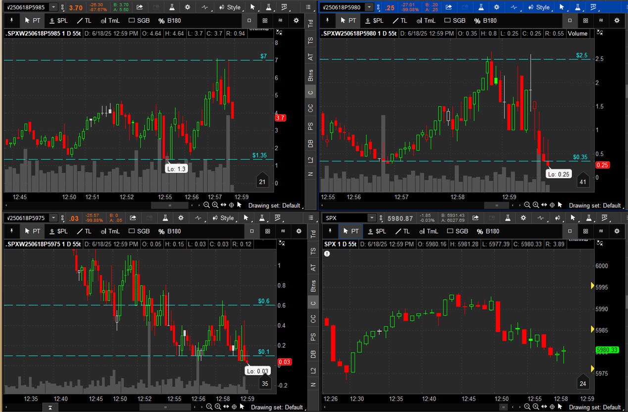Click the $PL button in the 5985 toolbar
This screenshot has width=628, height=412.
pos(58,20)
